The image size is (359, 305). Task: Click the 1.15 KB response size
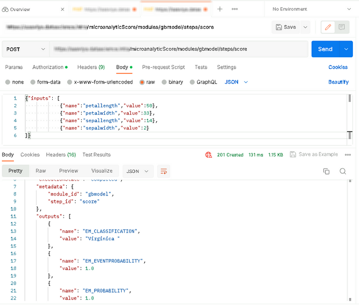[276, 155]
